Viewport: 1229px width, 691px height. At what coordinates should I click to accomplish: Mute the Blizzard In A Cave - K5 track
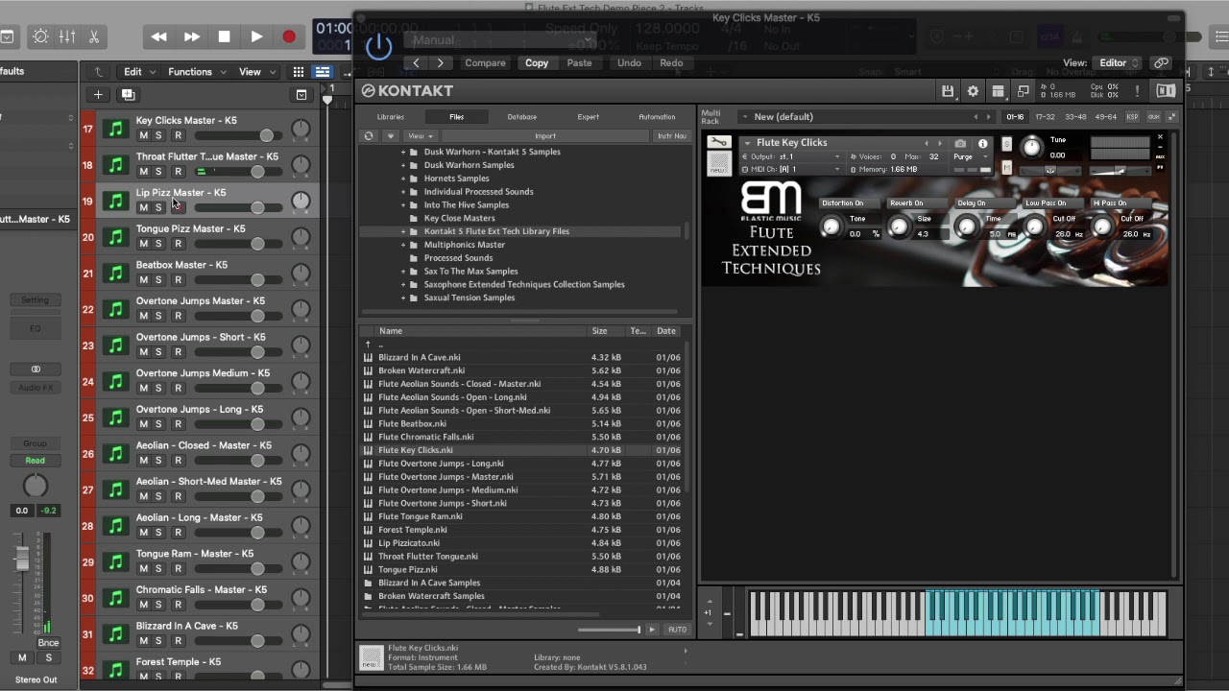pos(143,641)
